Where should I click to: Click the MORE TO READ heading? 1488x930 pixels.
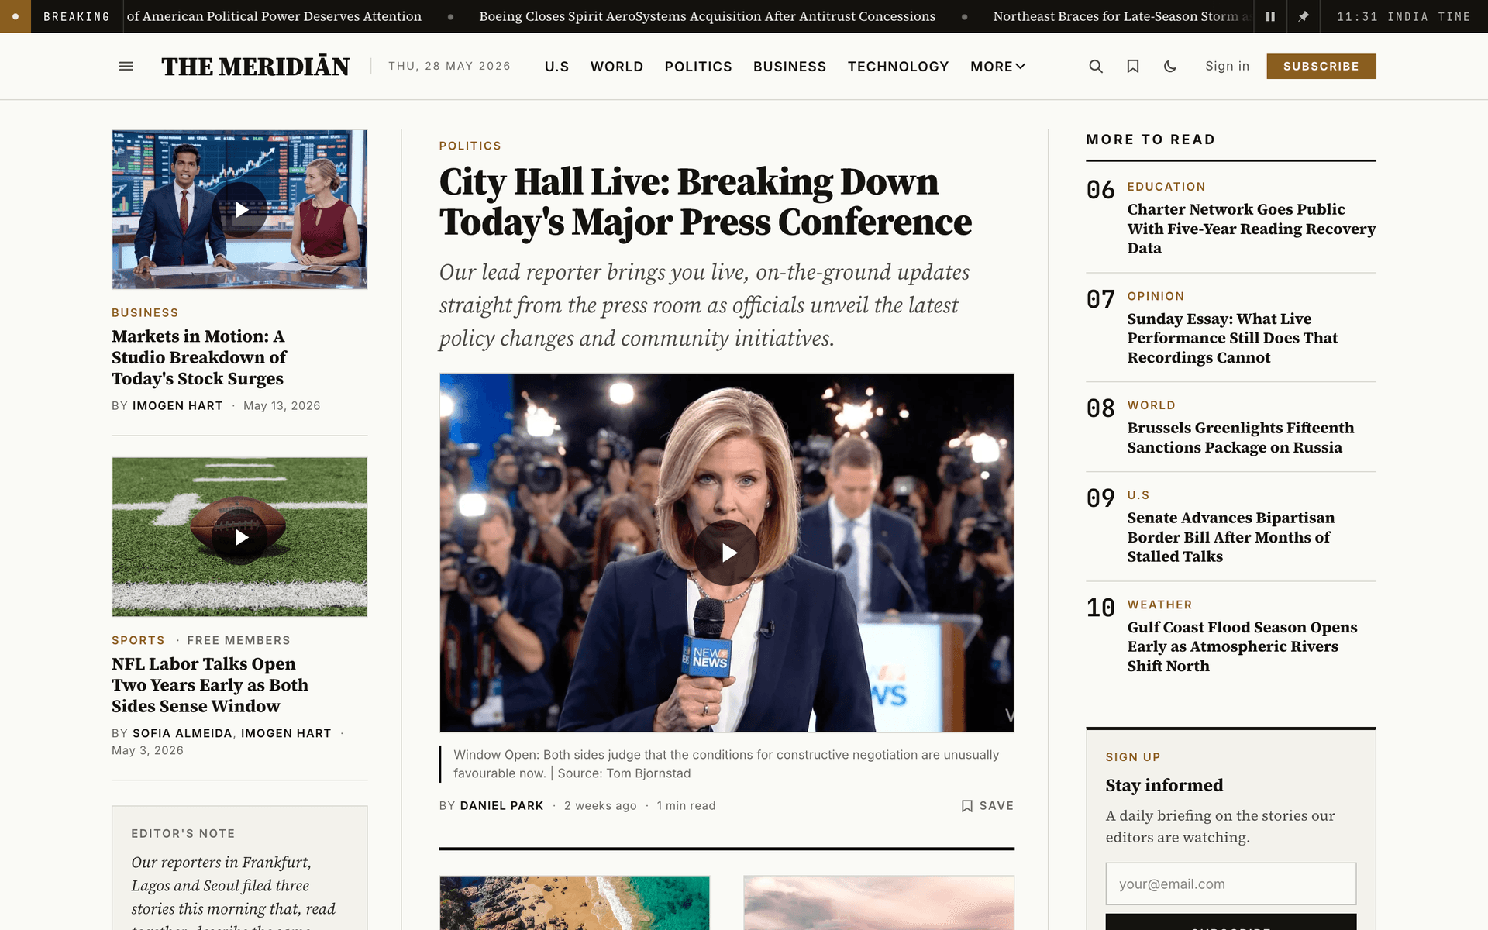point(1151,139)
